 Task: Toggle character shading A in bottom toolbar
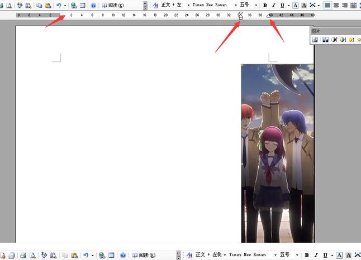click(x=348, y=255)
